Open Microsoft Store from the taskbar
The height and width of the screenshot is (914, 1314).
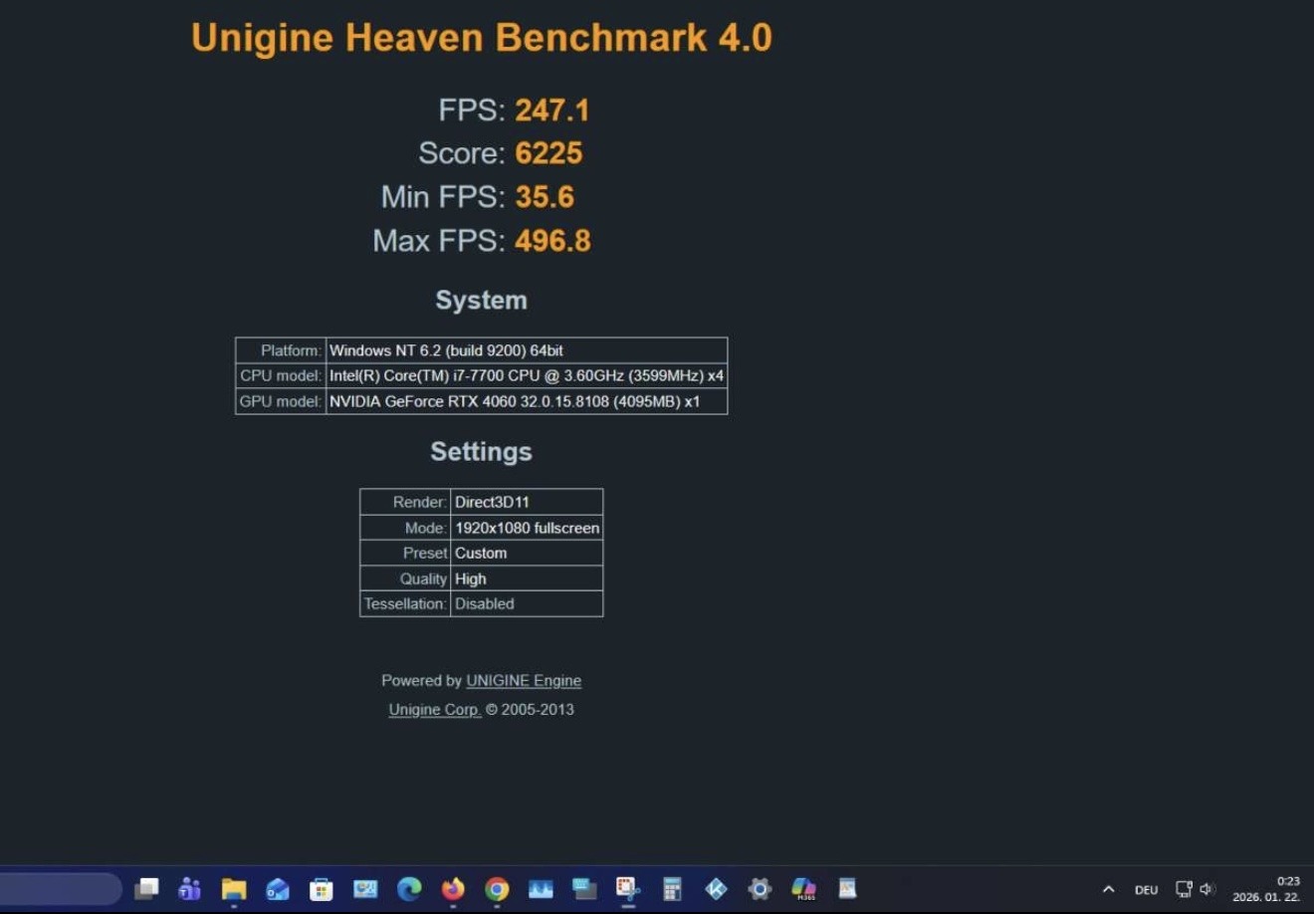(321, 888)
